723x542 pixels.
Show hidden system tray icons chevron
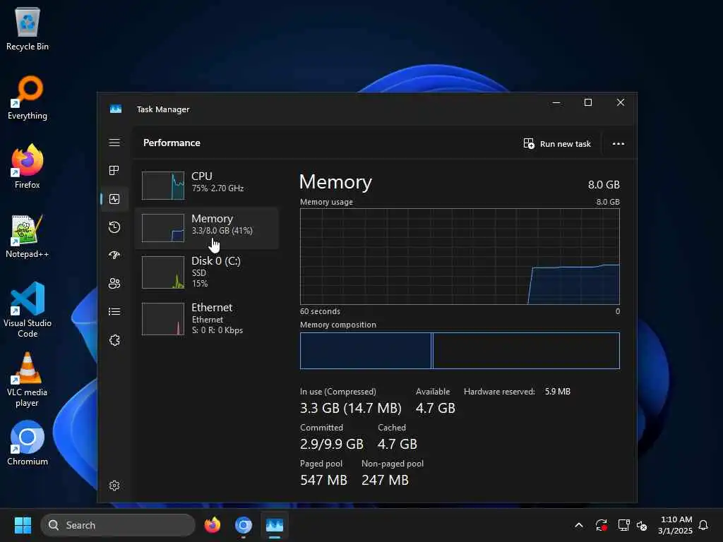coord(579,525)
